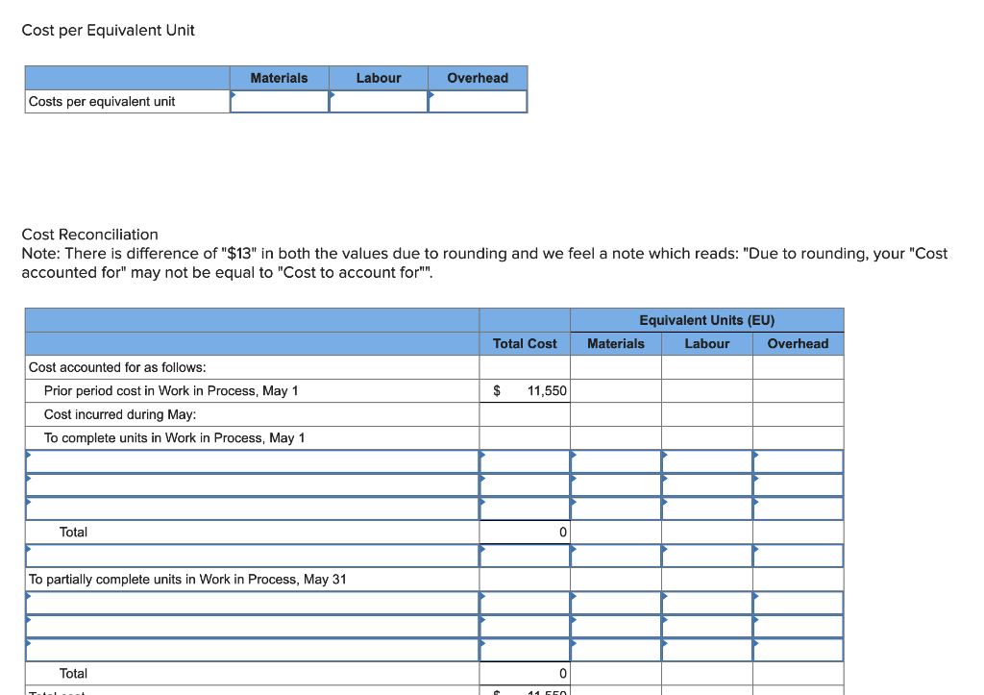Click the blank description row below the first Total
This screenshot has height=695, width=984.
click(x=250, y=556)
